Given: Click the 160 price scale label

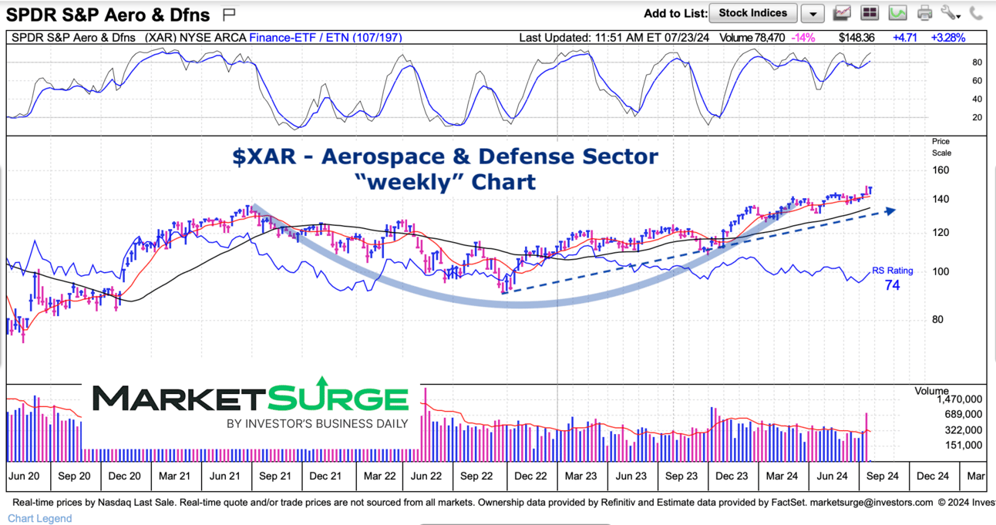Looking at the screenshot, I should pos(942,170).
